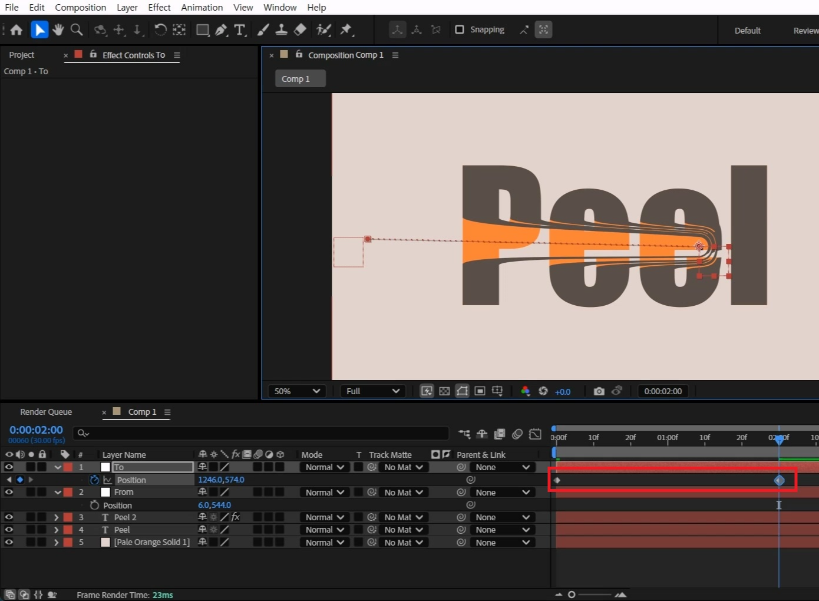
Task: Click the +0.0 exposure value
Action: pyautogui.click(x=563, y=392)
